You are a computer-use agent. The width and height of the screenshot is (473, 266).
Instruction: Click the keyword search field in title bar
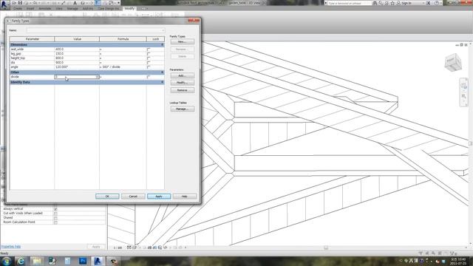click(x=350, y=3)
